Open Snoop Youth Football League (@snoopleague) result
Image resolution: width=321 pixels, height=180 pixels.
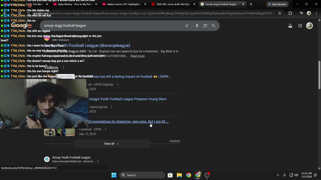(x=87, y=45)
